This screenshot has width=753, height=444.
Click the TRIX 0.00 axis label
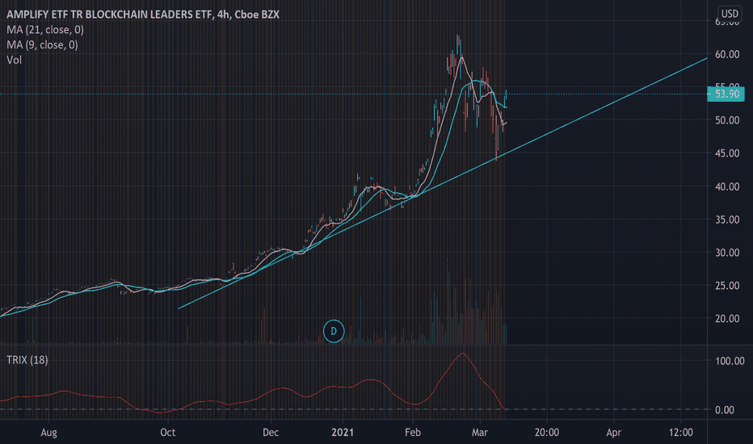point(724,410)
